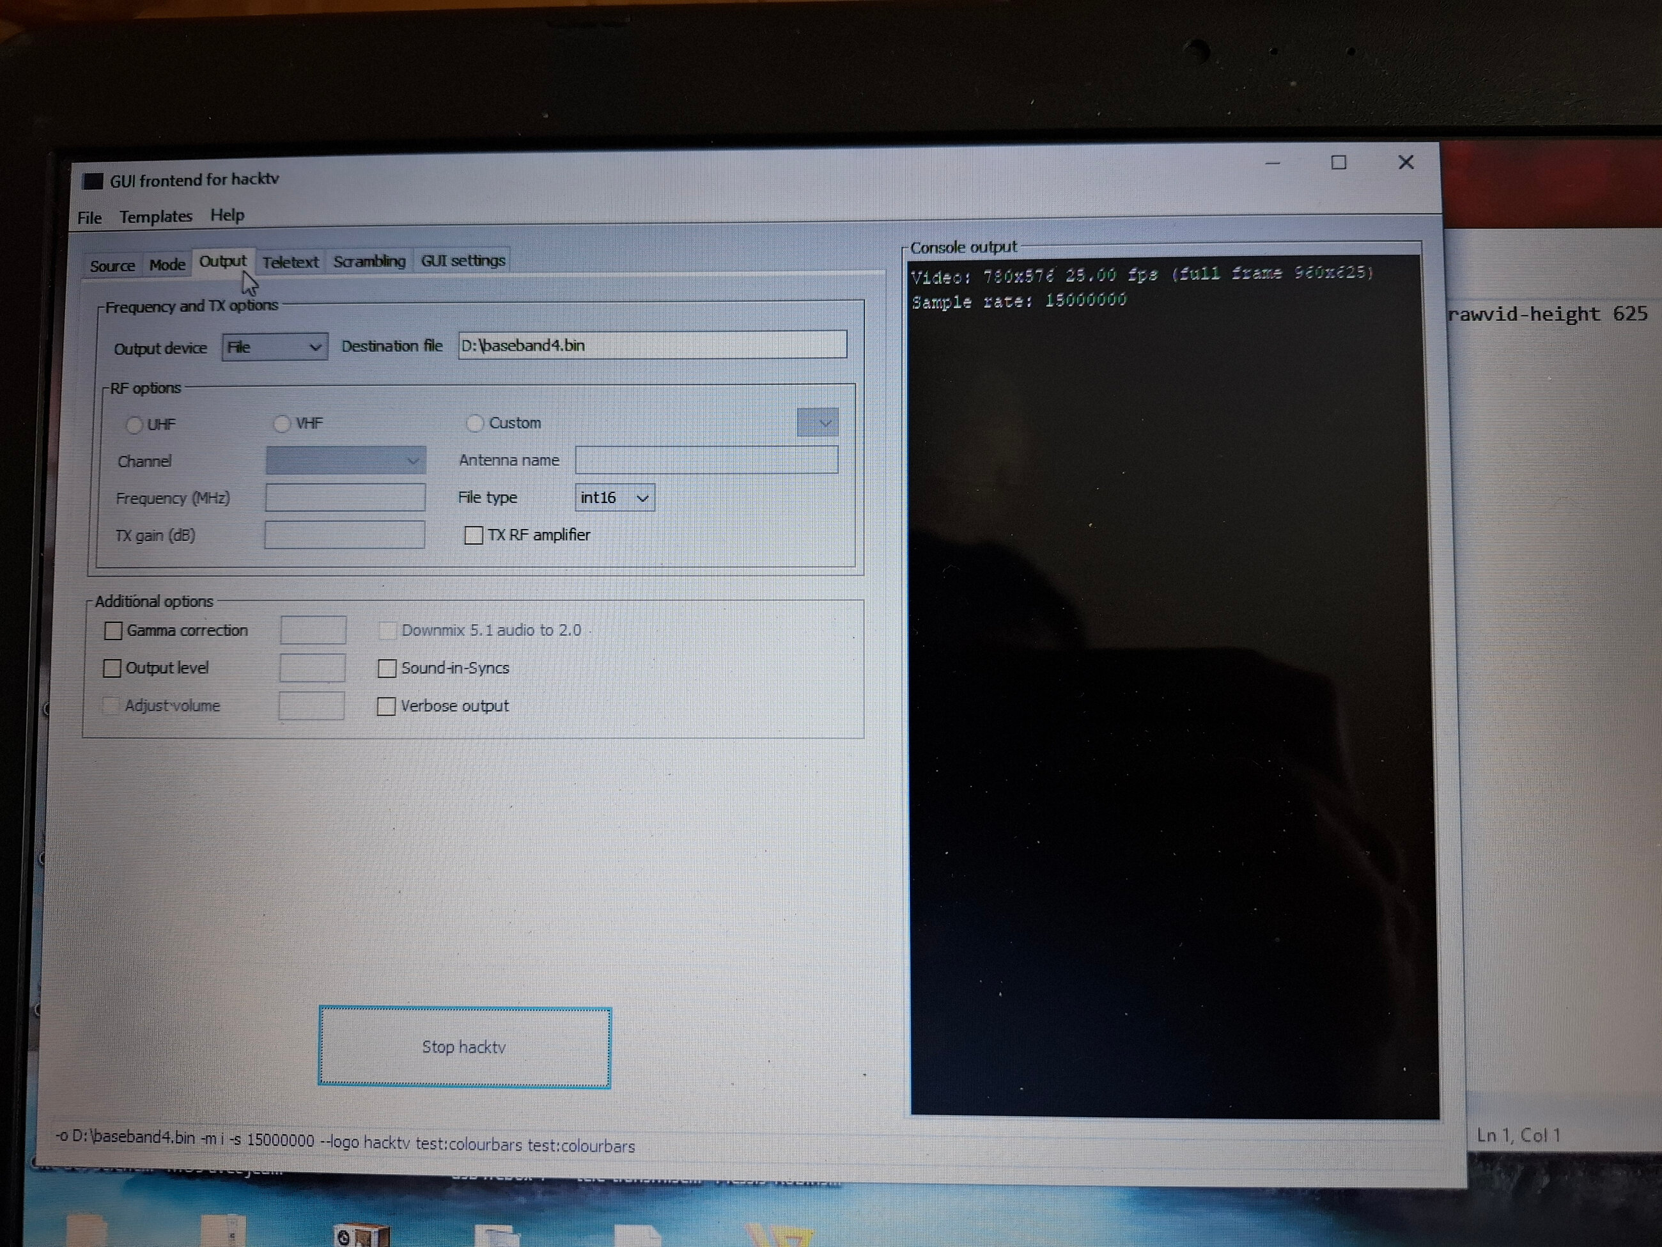This screenshot has height=1247, width=1662.
Task: Switch to the Mode tab
Action: point(167,265)
